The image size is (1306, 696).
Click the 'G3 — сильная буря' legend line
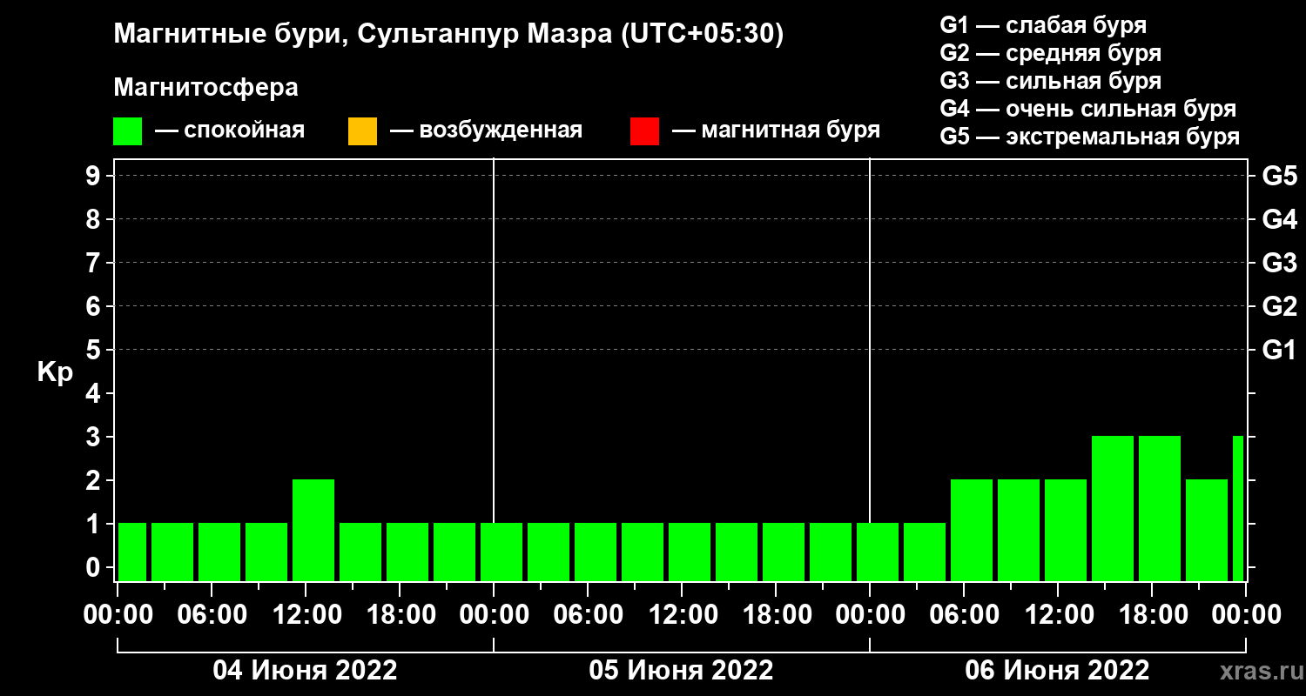(x=1051, y=81)
